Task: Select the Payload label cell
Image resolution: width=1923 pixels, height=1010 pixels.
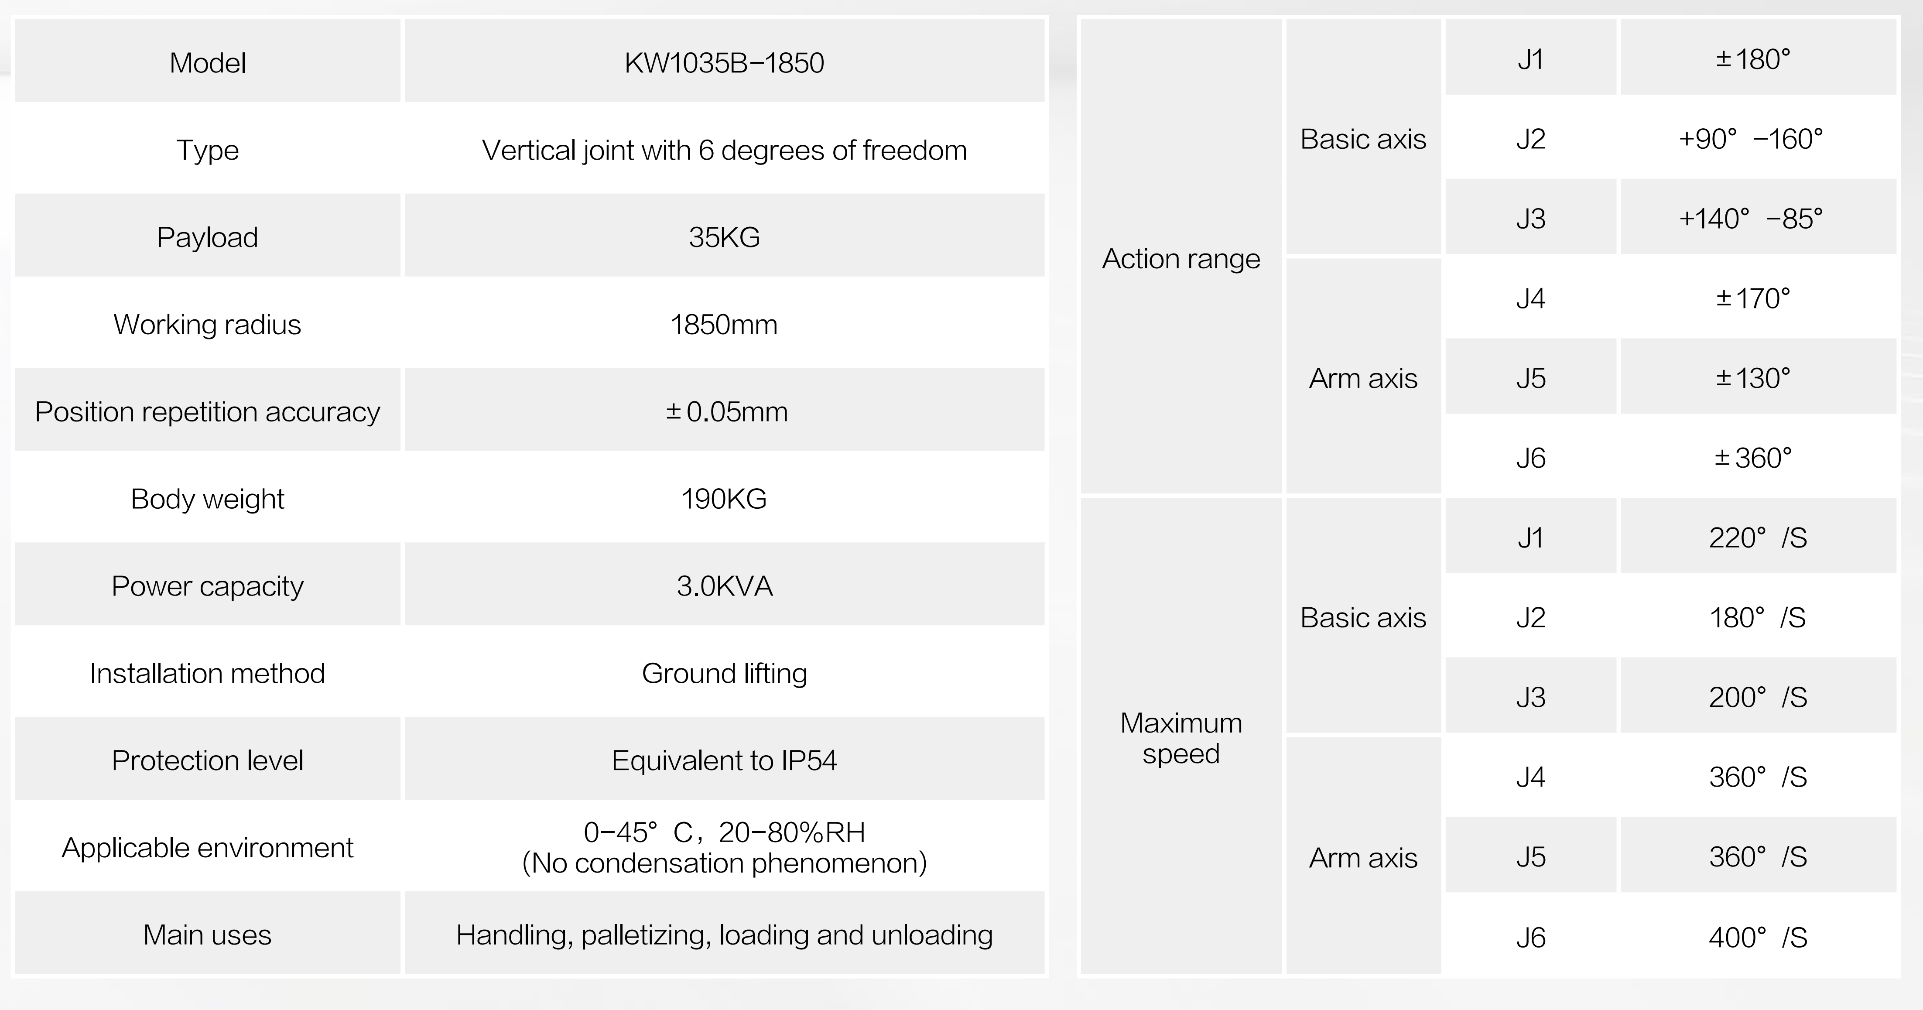Action: pyautogui.click(x=208, y=236)
